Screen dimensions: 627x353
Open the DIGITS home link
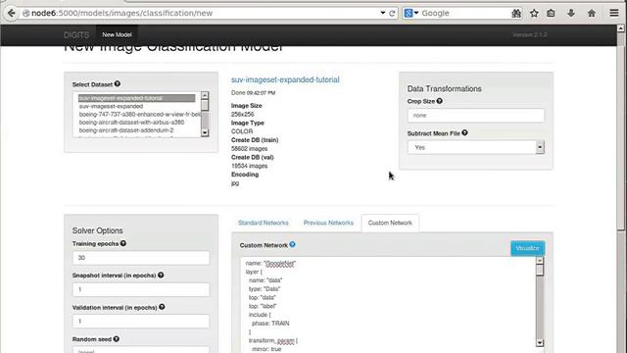click(76, 35)
